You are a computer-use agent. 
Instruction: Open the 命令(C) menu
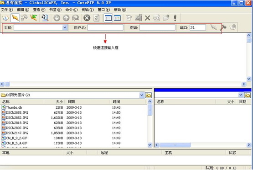72,10
